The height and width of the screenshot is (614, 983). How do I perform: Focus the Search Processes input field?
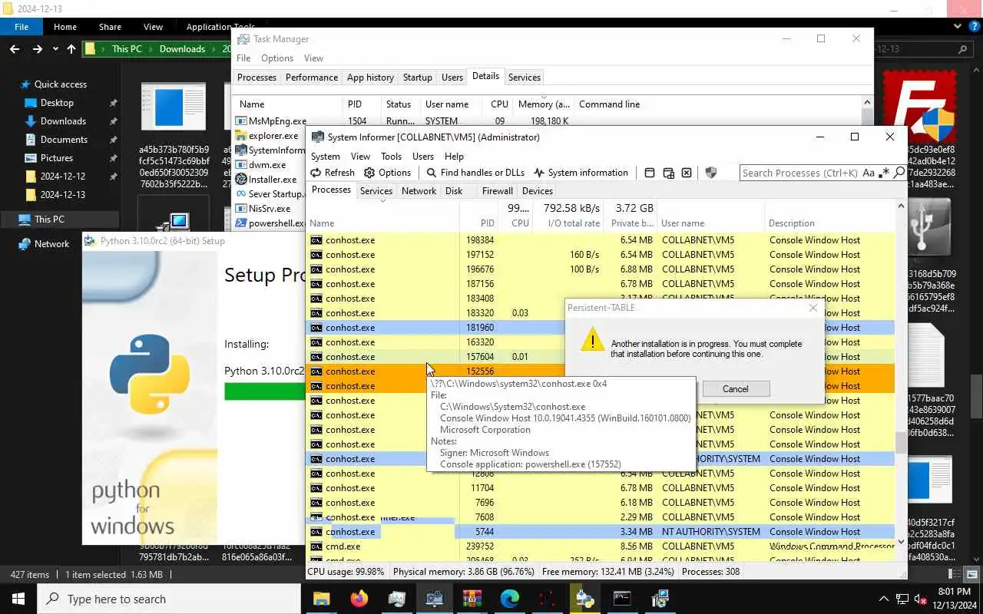pyautogui.click(x=799, y=173)
